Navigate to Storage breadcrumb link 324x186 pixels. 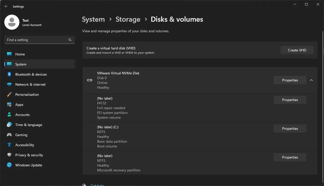tap(128, 19)
